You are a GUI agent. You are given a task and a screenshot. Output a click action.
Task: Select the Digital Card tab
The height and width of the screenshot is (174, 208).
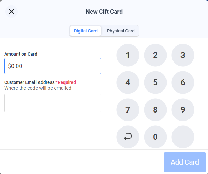click(86, 31)
